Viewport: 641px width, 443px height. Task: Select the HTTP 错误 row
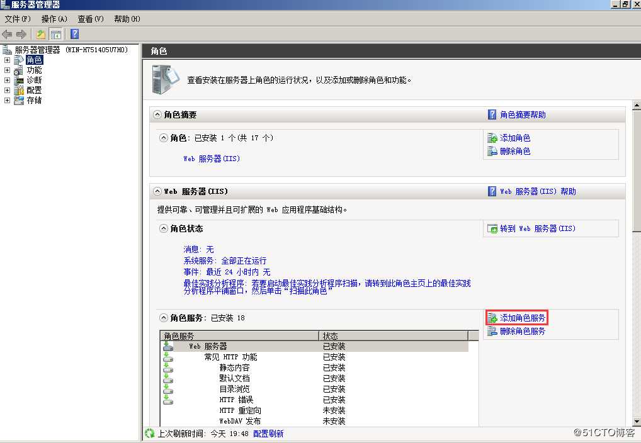coord(315,400)
